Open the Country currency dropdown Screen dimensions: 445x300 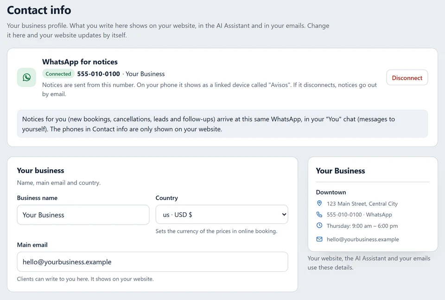(222, 215)
